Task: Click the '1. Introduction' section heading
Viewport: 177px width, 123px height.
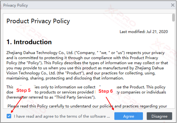Action: point(29,42)
